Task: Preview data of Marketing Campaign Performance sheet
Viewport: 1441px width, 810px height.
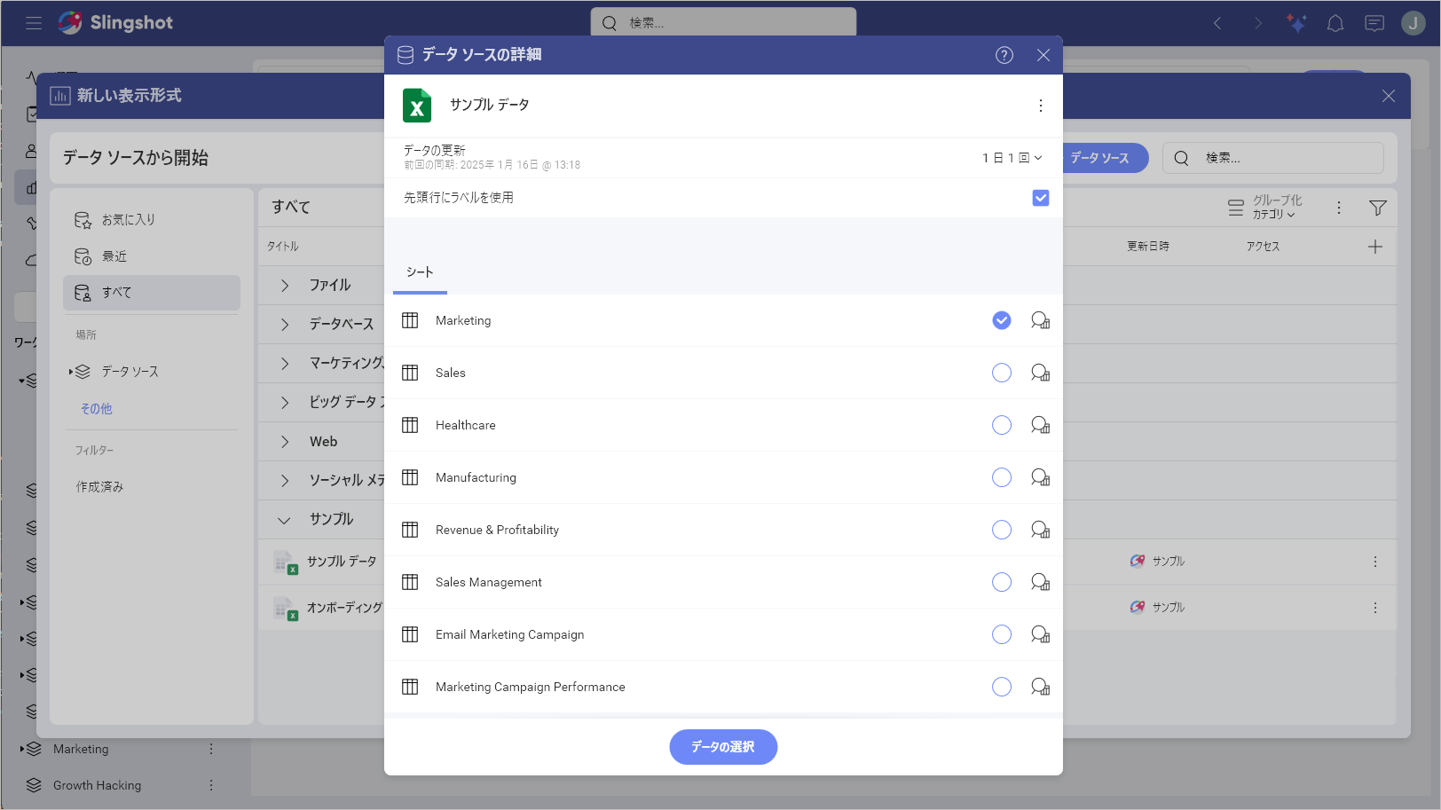Action: [1041, 687]
